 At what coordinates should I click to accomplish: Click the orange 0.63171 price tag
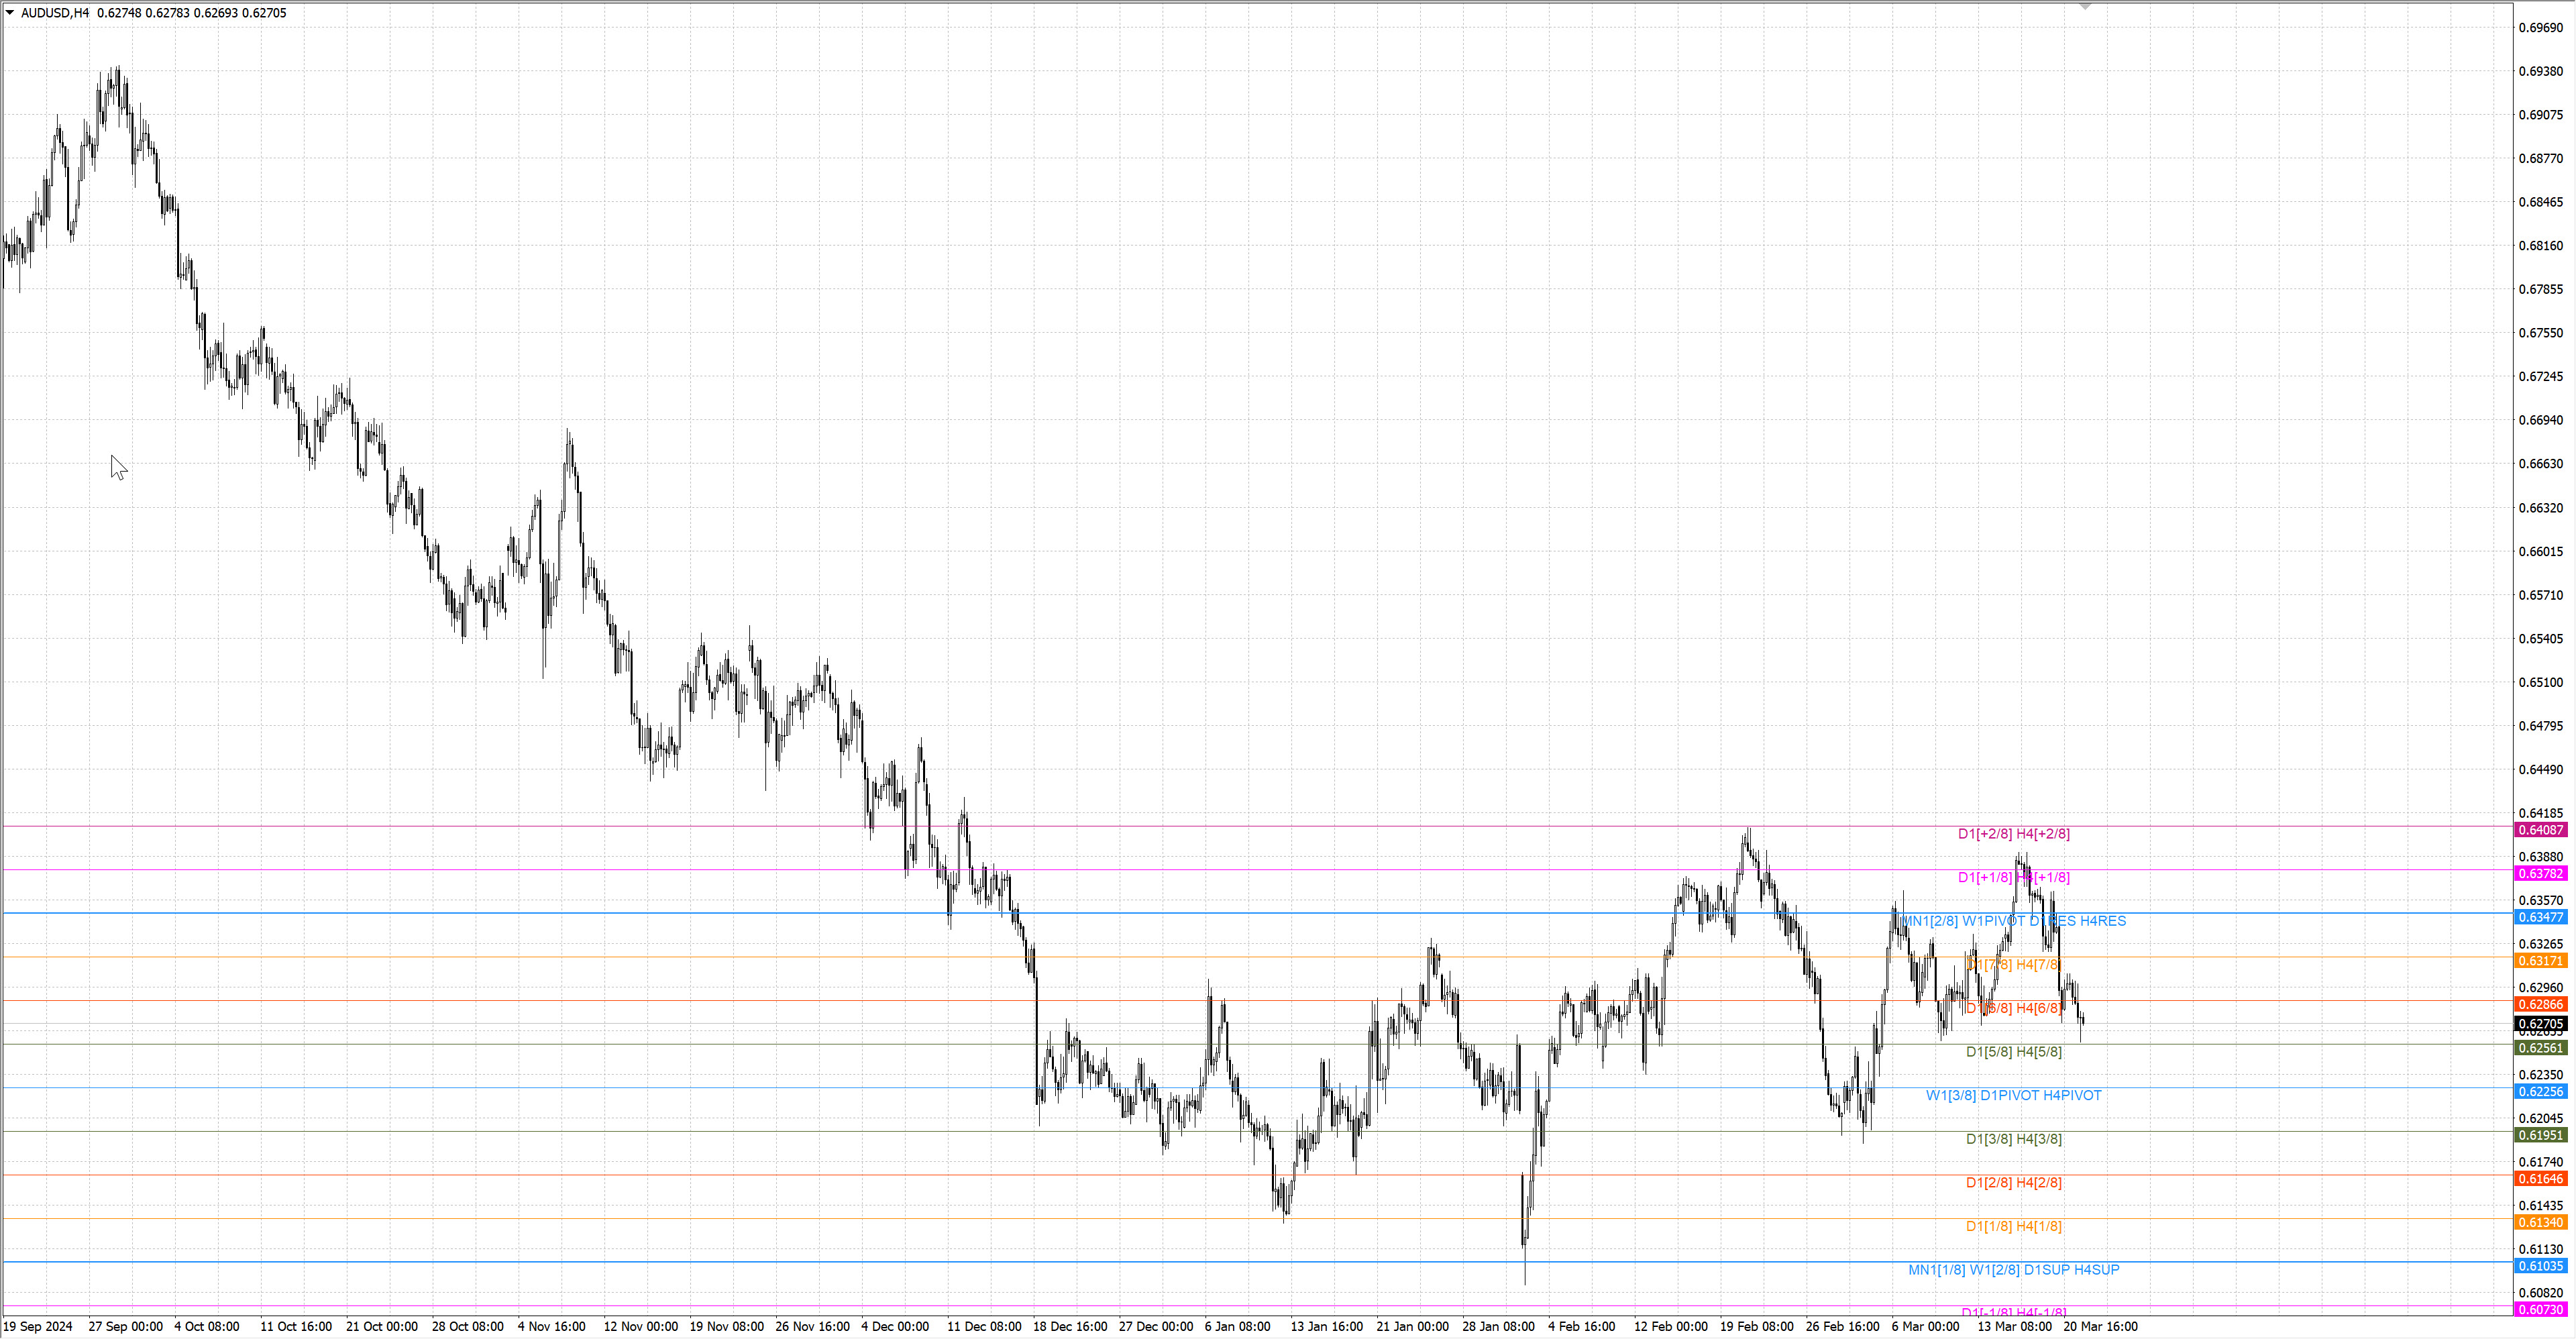click(2540, 961)
